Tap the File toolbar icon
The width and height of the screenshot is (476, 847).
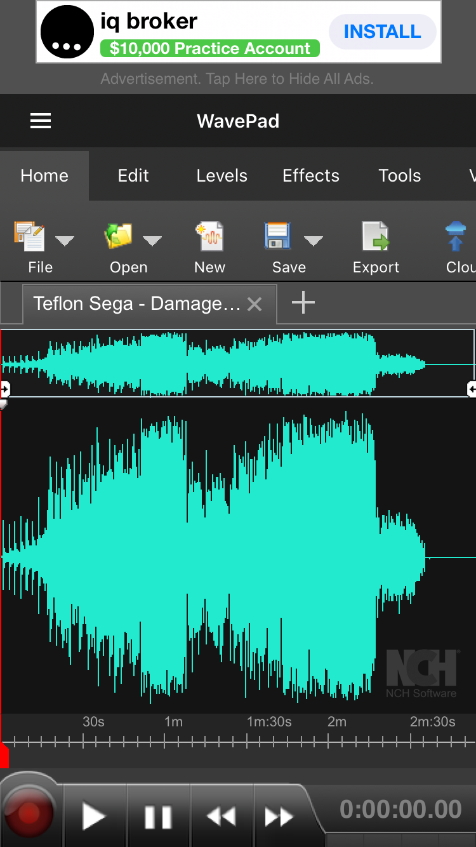tap(29, 237)
